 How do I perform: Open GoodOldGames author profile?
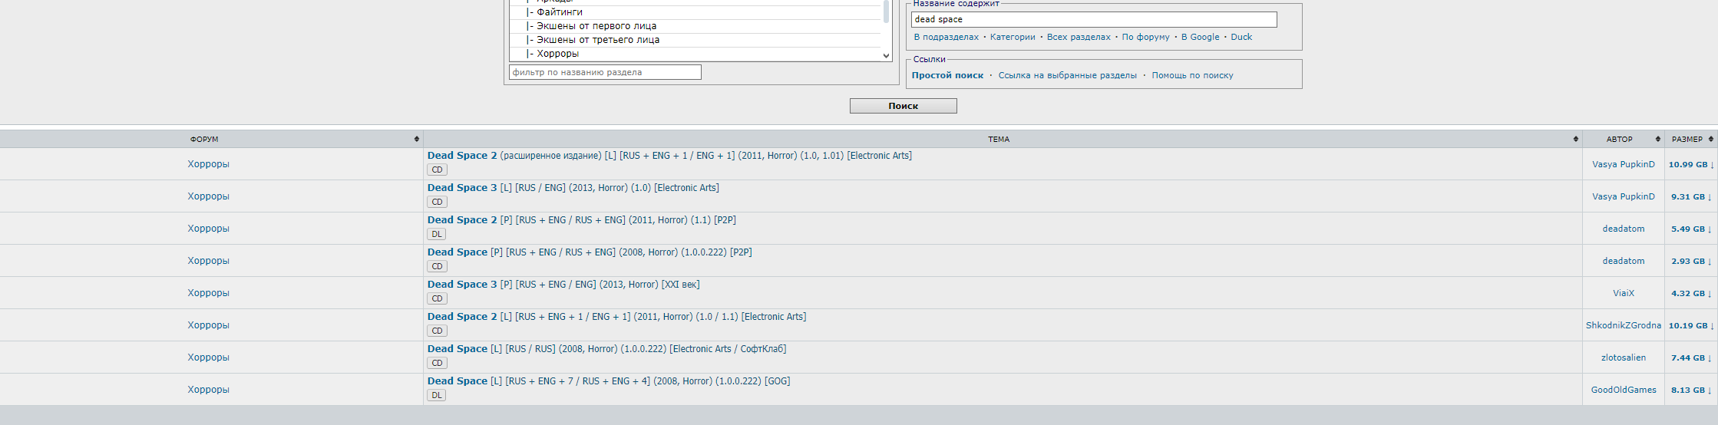1623,390
